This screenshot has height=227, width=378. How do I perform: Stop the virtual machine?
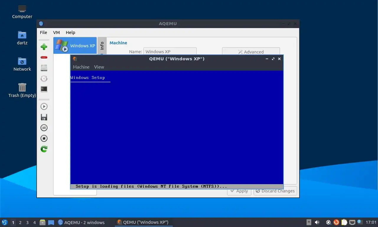click(44, 138)
